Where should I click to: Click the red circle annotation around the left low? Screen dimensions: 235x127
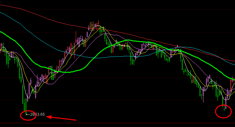(28, 116)
